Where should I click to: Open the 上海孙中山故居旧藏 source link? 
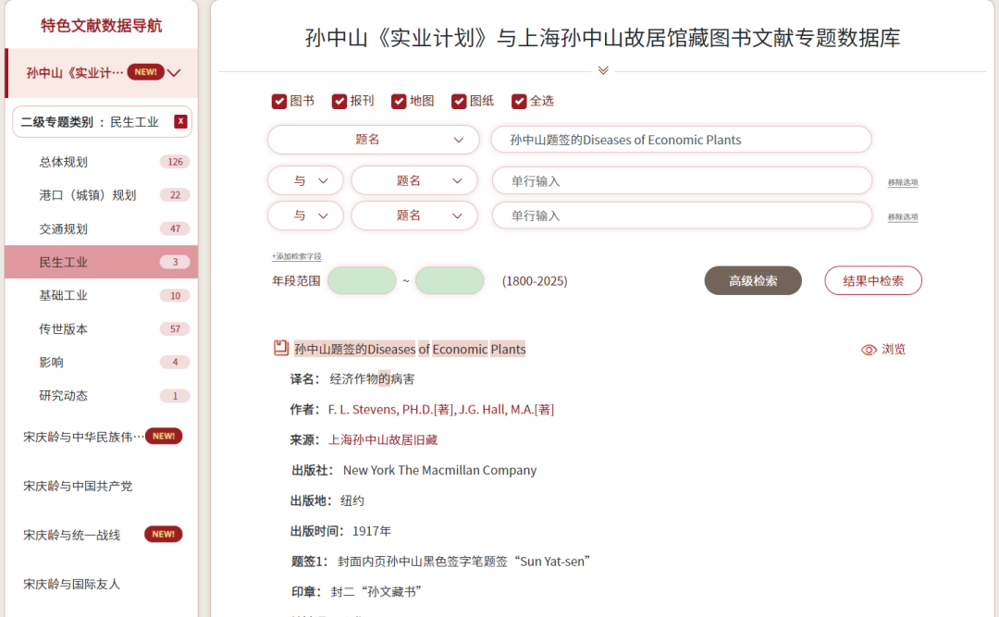tap(385, 438)
